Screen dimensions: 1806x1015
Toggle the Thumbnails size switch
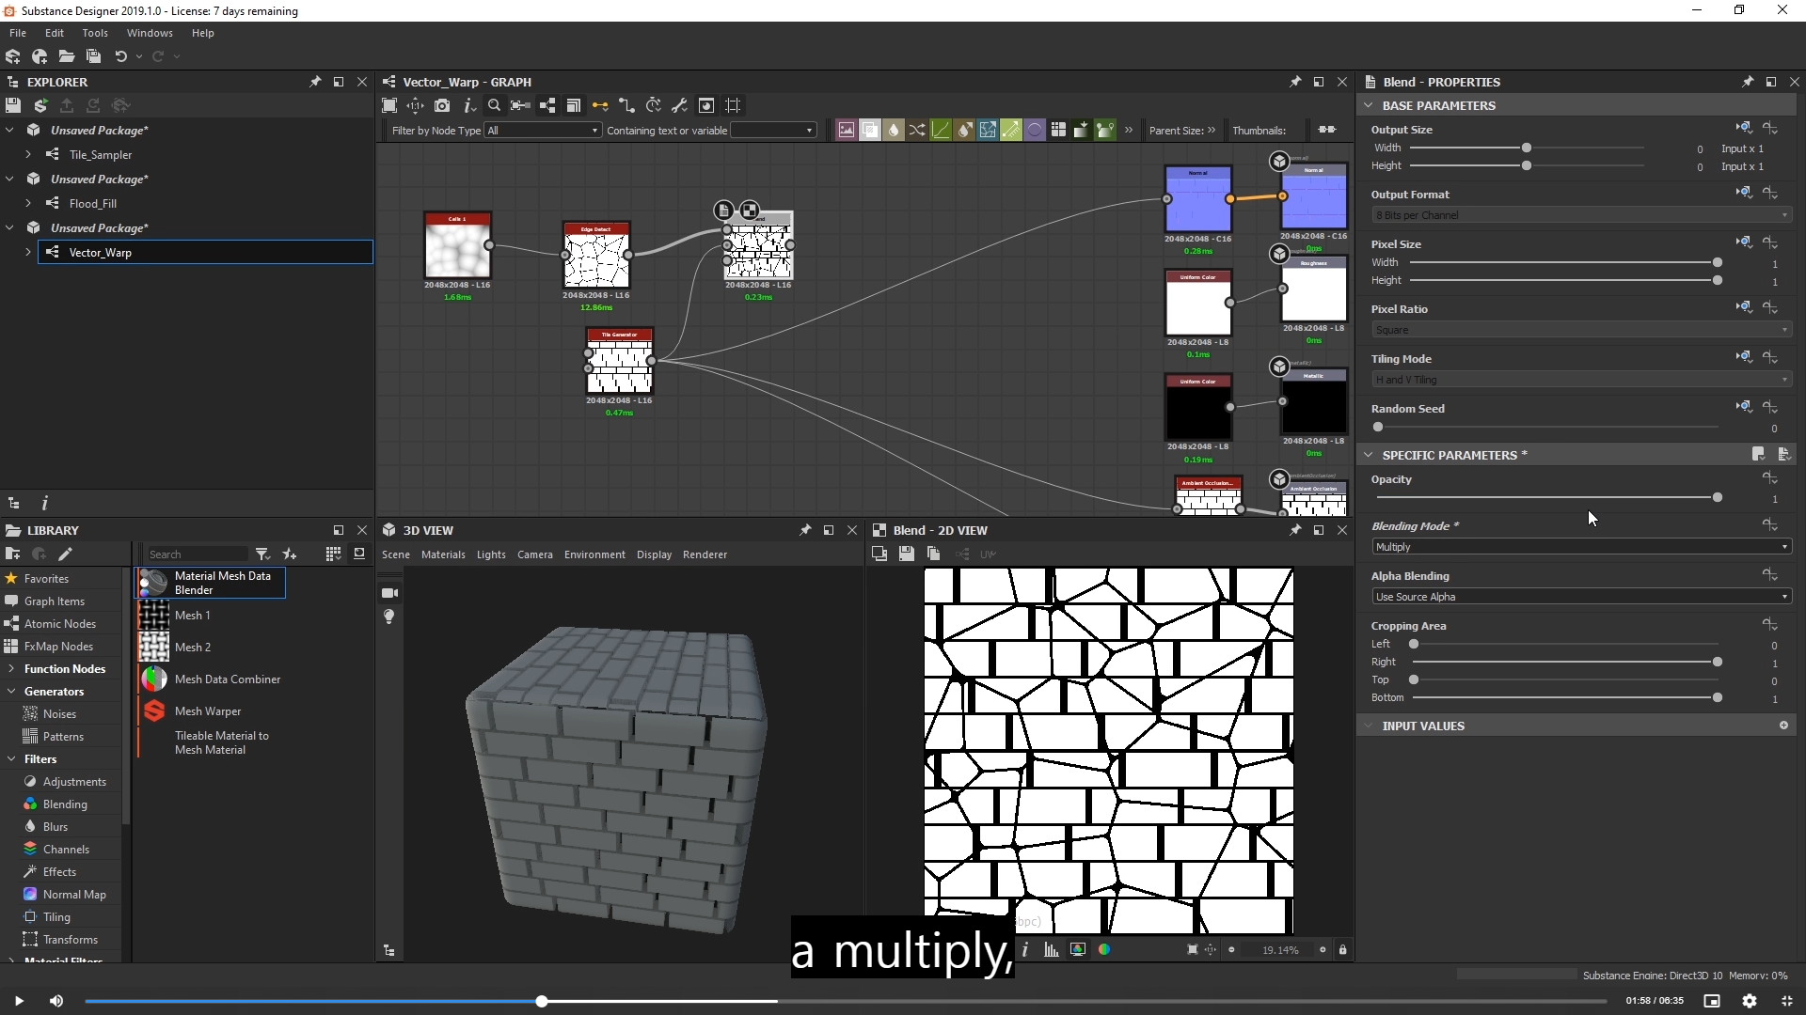(1326, 130)
